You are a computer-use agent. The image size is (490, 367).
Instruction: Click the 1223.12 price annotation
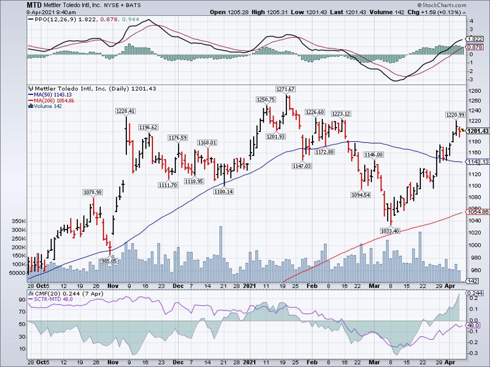341,114
